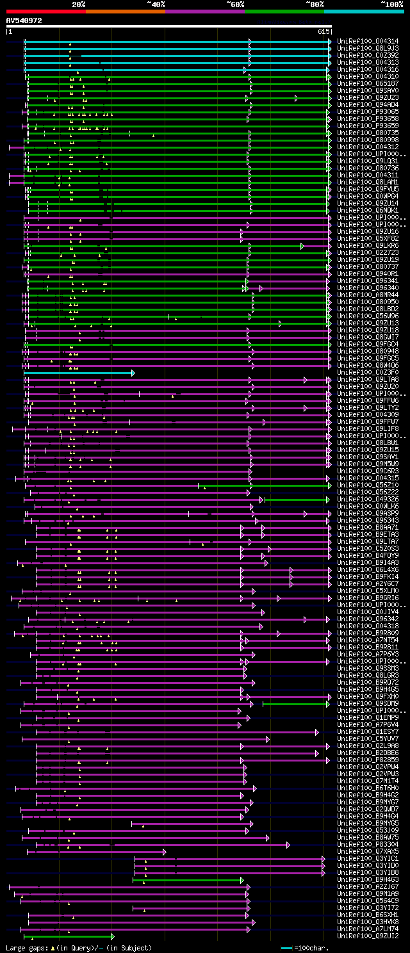The height and width of the screenshot is (953, 410).
Task: Open hit UniRef100_A8MR44
Action: pos(368,295)
